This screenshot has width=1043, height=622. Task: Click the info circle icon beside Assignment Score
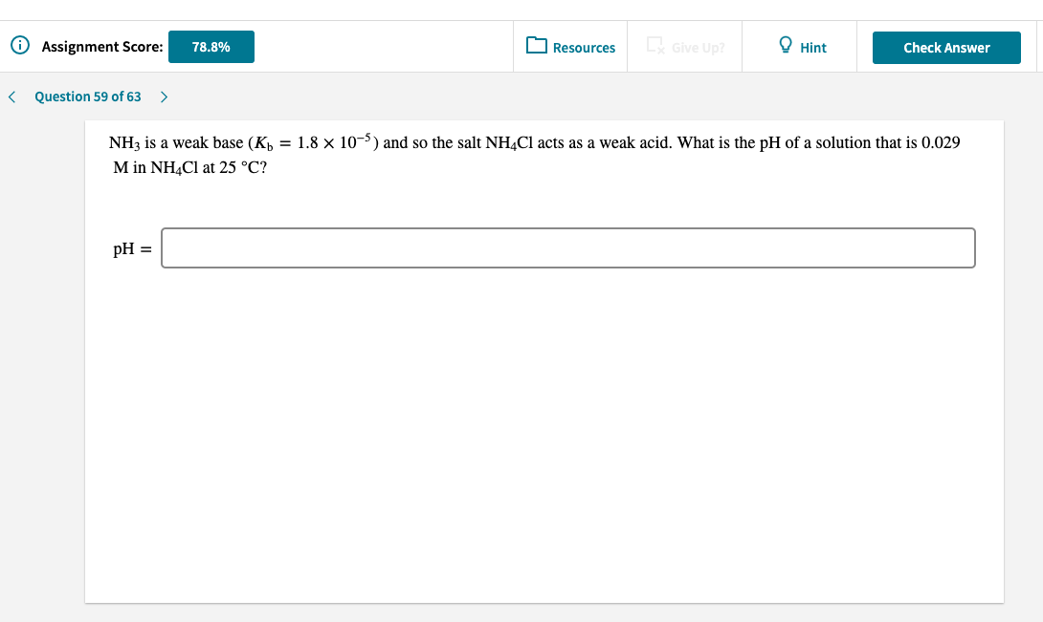pos(18,46)
